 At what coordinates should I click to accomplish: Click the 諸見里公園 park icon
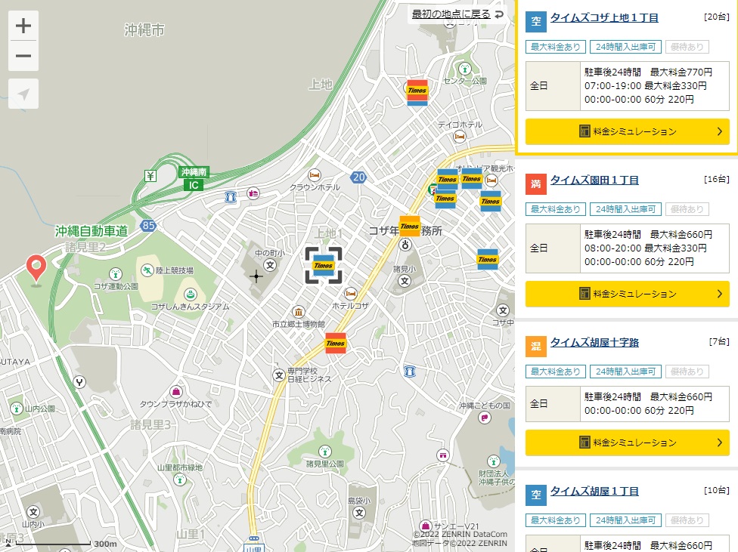(x=324, y=452)
